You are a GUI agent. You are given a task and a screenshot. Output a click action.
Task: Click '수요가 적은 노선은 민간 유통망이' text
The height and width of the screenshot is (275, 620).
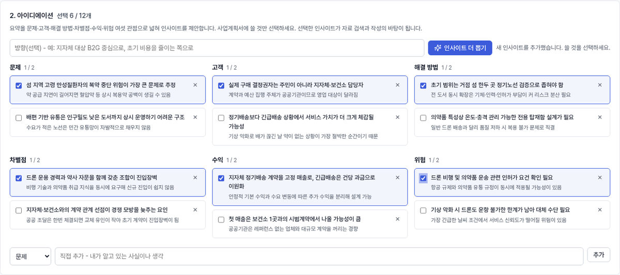(88, 127)
